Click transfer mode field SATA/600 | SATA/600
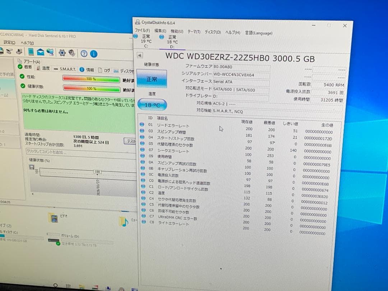Screen dimensions: 388x291 tap(241, 90)
